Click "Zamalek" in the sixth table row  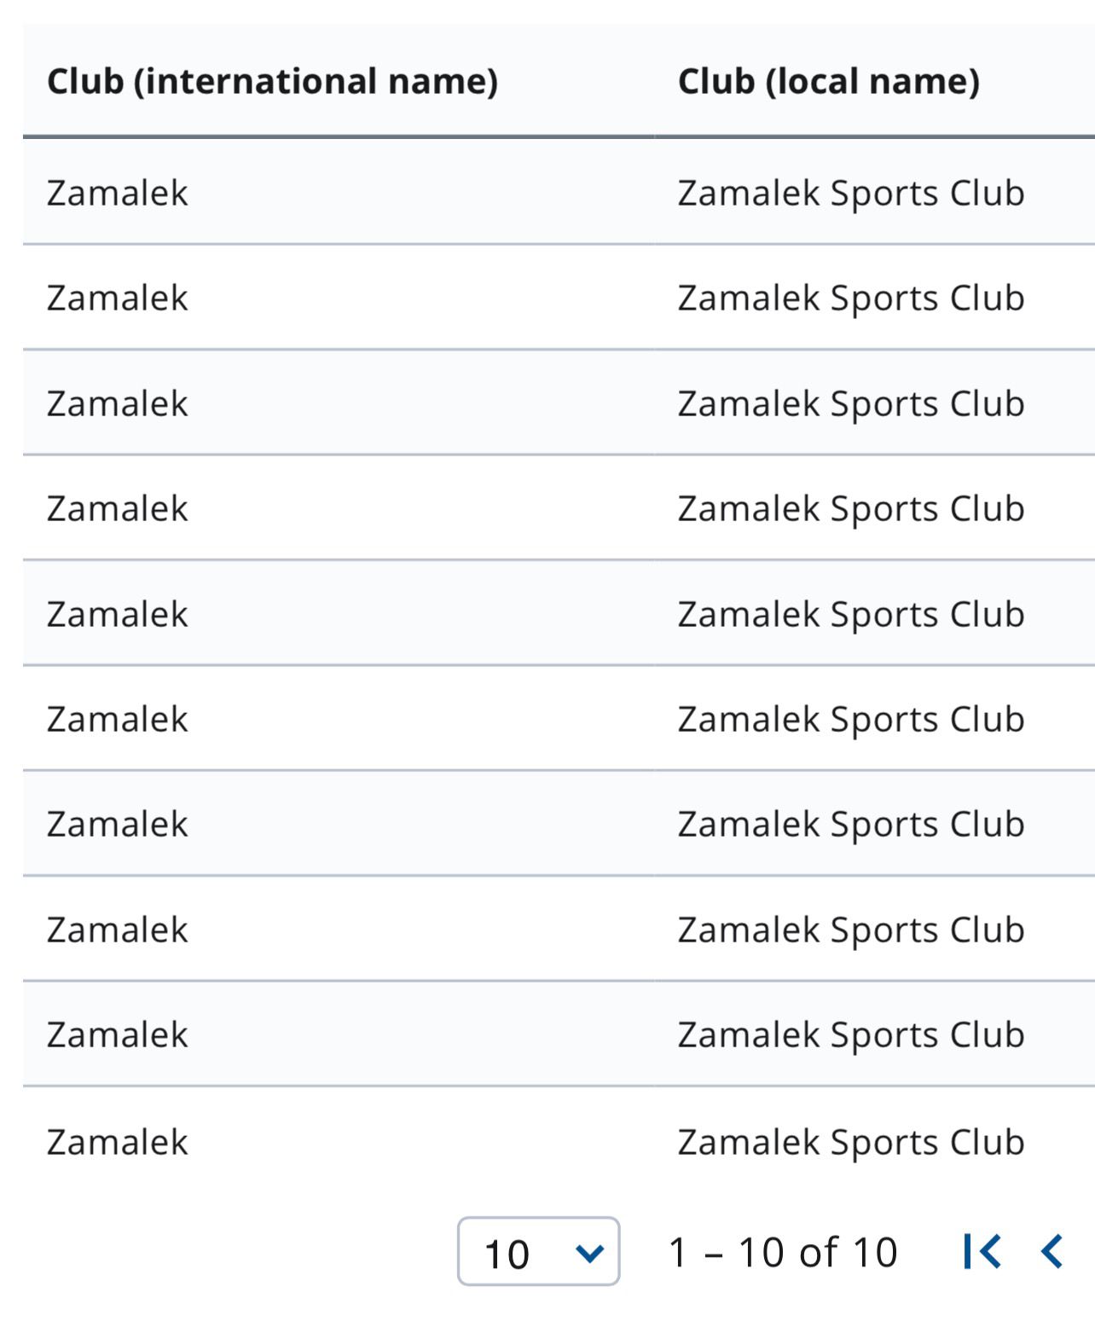pyautogui.click(x=118, y=720)
